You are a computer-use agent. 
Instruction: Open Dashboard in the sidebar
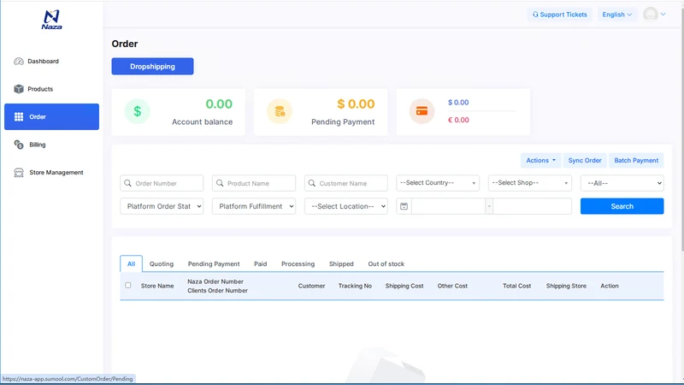click(51, 61)
